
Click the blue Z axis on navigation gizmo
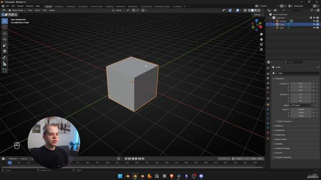(256, 20)
